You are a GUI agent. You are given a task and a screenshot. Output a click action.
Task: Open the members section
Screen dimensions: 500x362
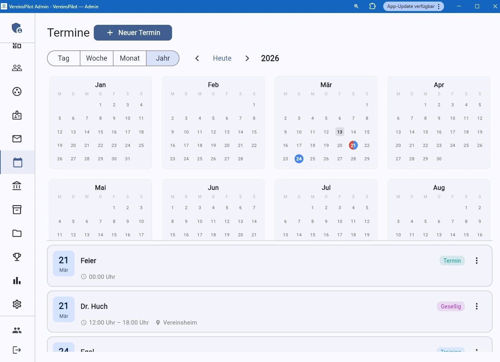pyautogui.click(x=17, y=67)
